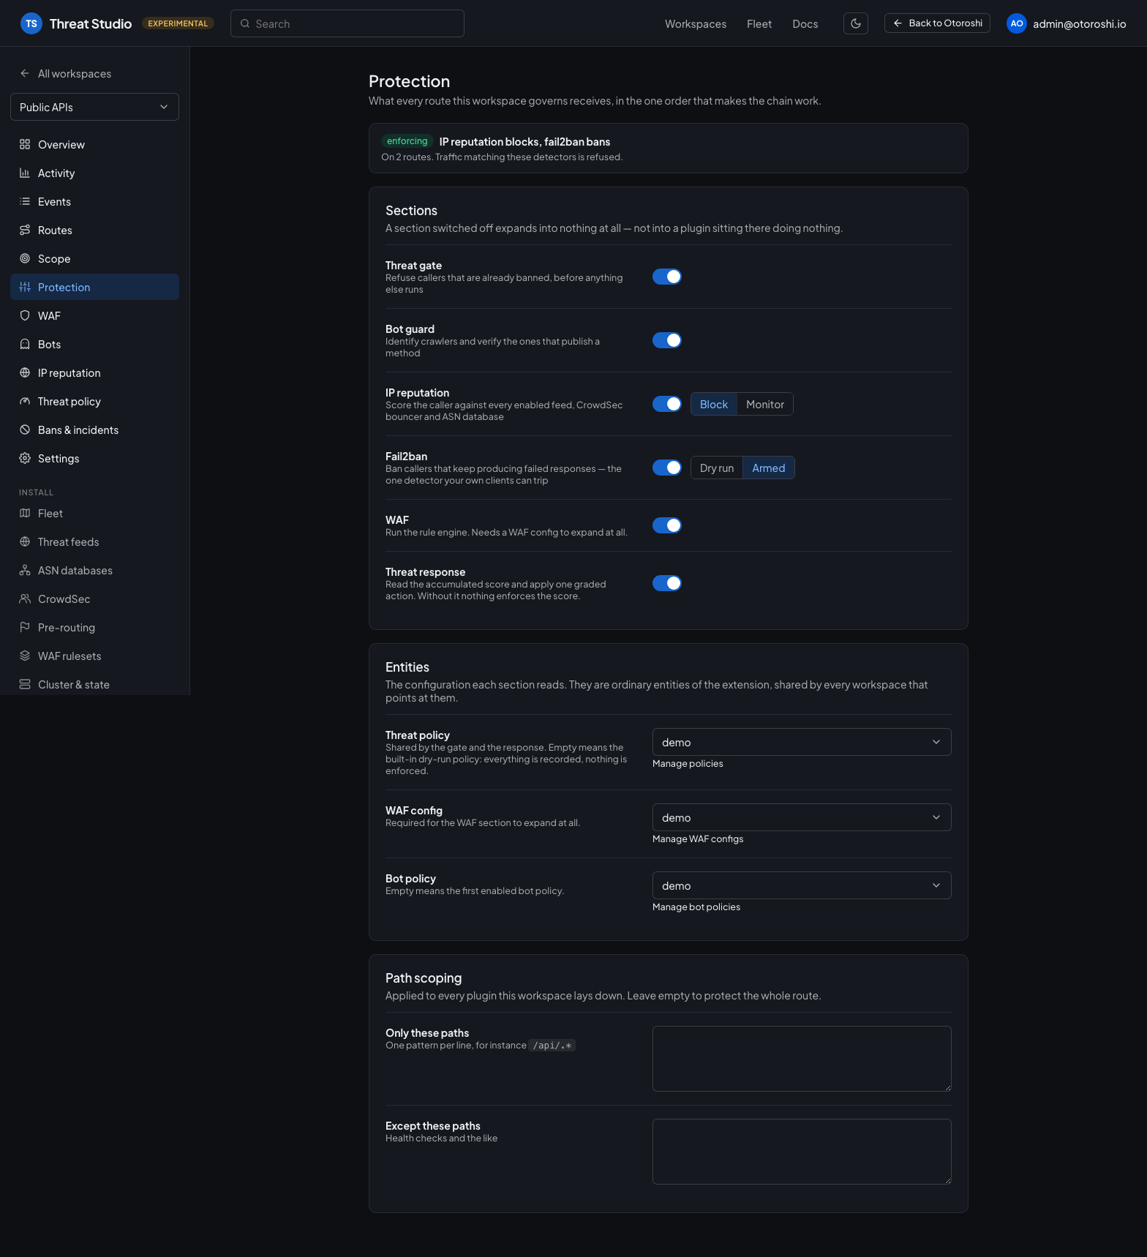Click the Back to Otoroshi button

pos(937,23)
